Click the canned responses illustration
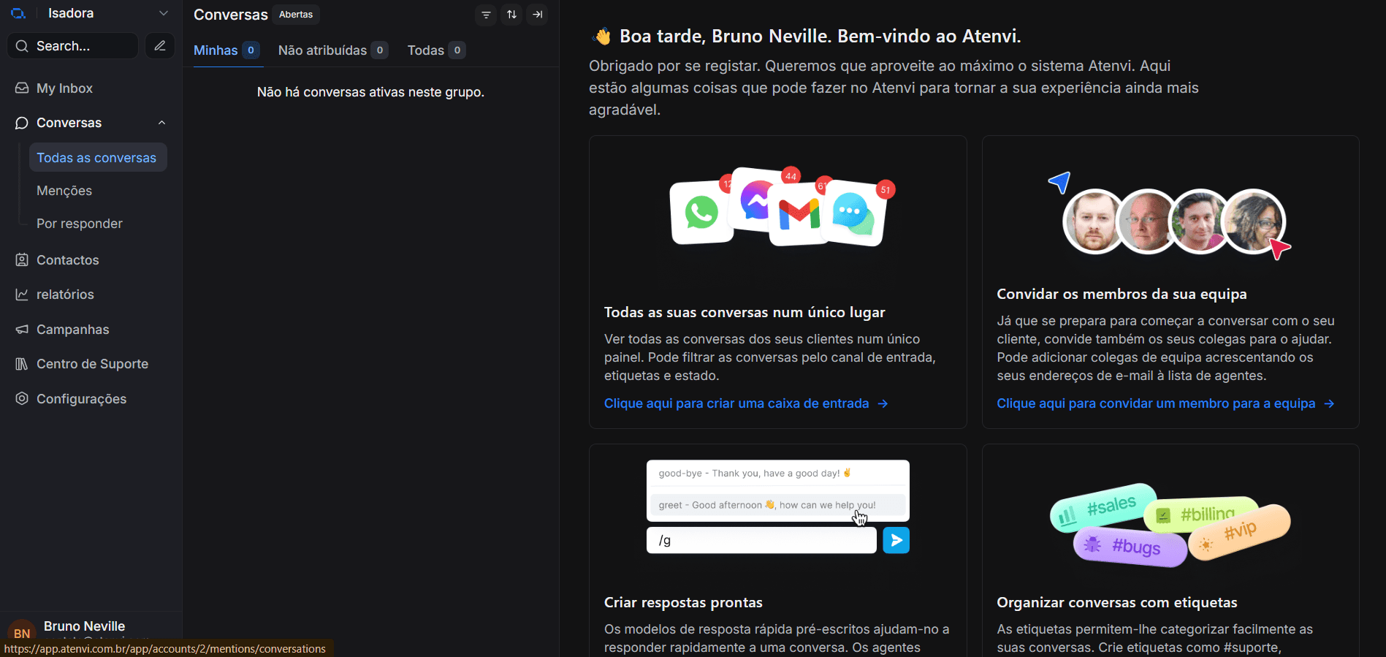The height and width of the screenshot is (657, 1386). pyautogui.click(x=778, y=506)
